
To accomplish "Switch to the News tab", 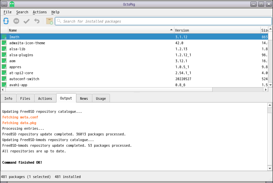I will coord(84,98).
